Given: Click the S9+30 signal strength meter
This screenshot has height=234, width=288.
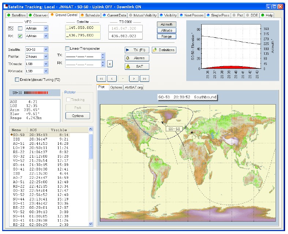Looking at the screenshot, I should [x=35, y=93].
